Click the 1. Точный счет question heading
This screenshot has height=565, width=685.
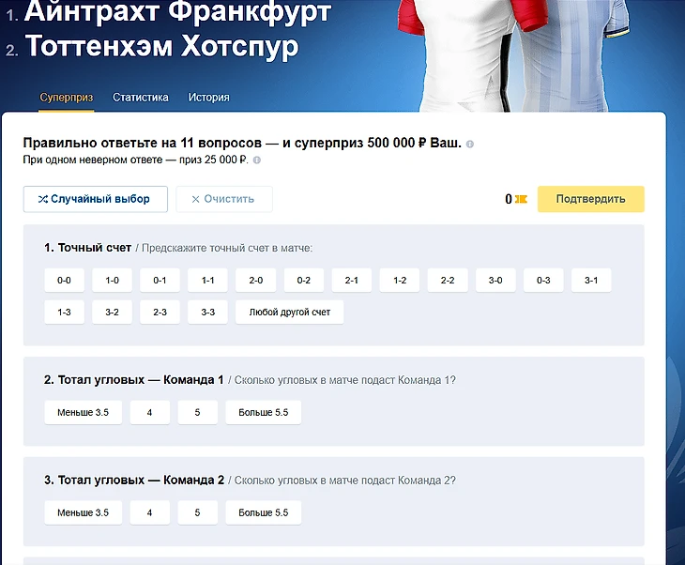coord(88,248)
